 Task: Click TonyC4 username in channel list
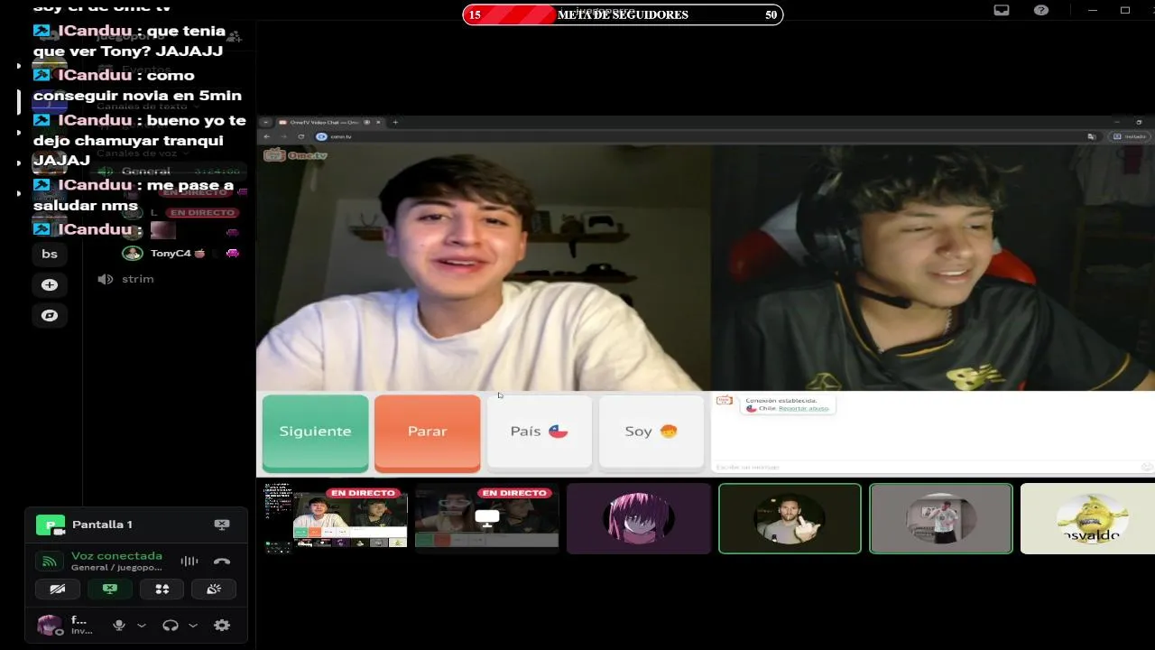pyautogui.click(x=171, y=254)
